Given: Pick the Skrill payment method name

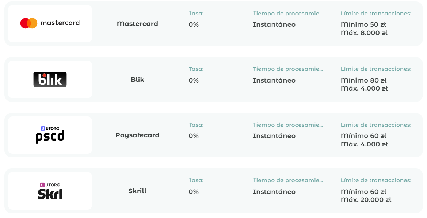Looking at the screenshot, I should (x=137, y=191).
